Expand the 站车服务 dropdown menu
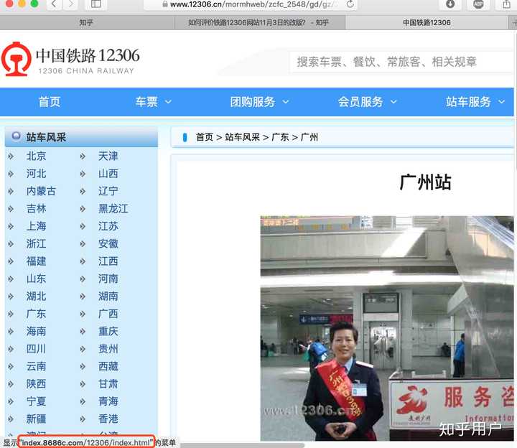Viewport: 517px width, 448px height. pos(475,102)
